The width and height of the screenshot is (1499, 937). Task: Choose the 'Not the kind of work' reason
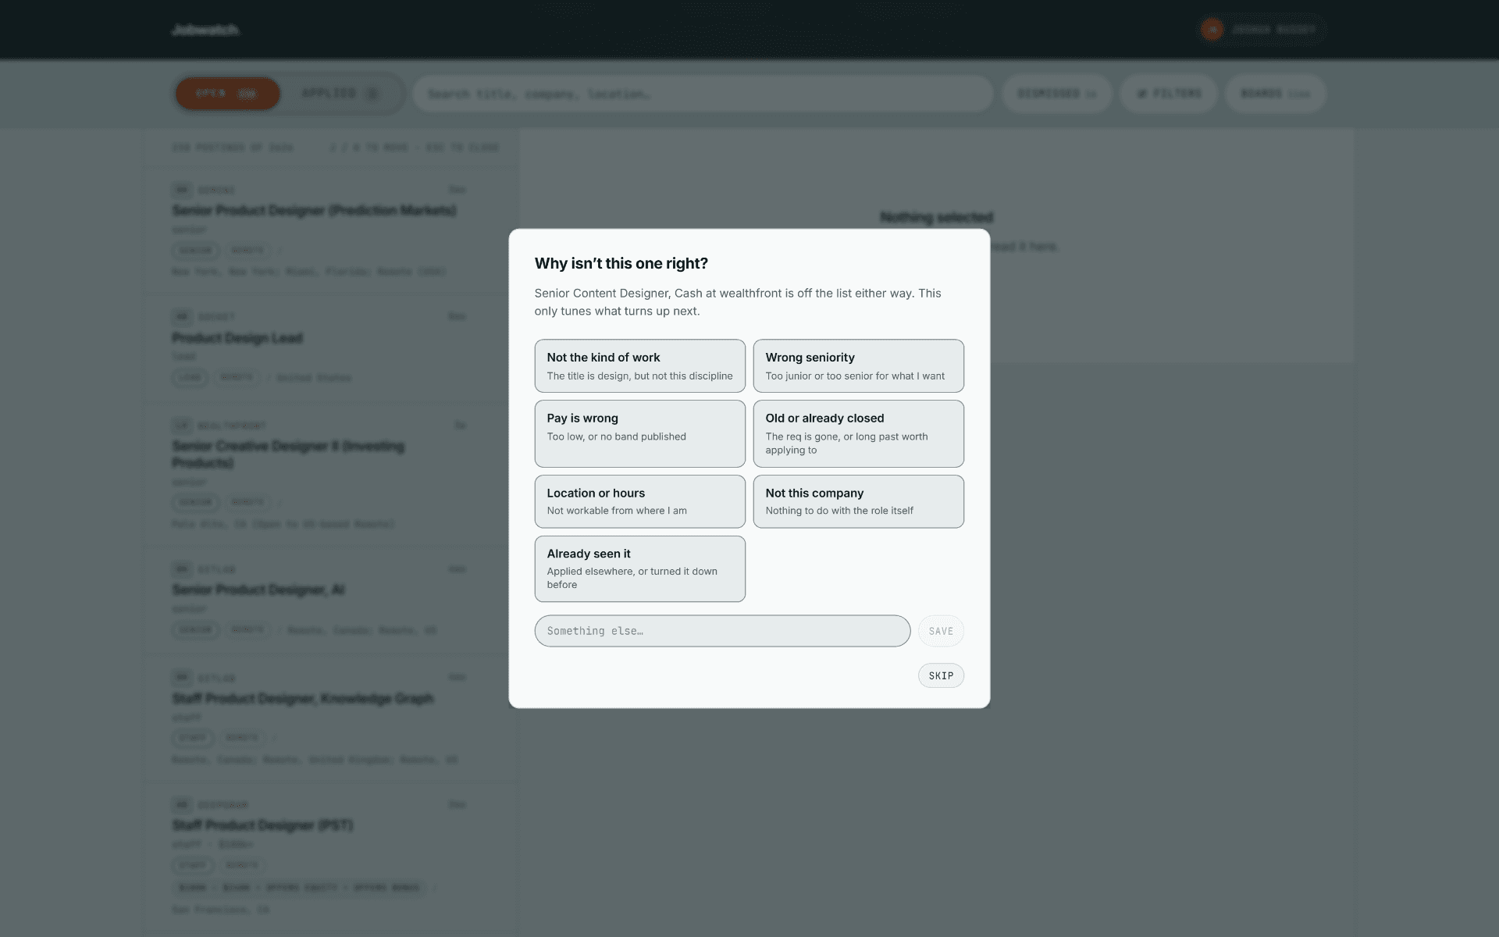(x=639, y=365)
